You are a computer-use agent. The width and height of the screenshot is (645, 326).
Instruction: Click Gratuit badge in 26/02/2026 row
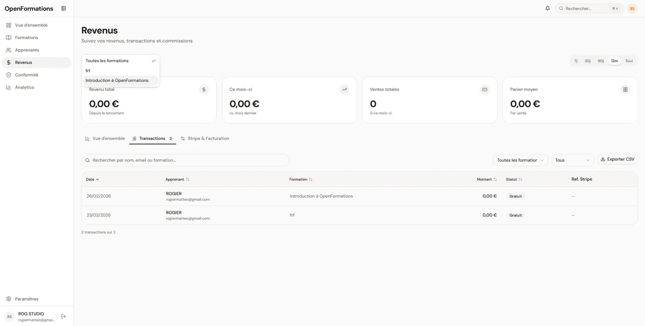516,196
